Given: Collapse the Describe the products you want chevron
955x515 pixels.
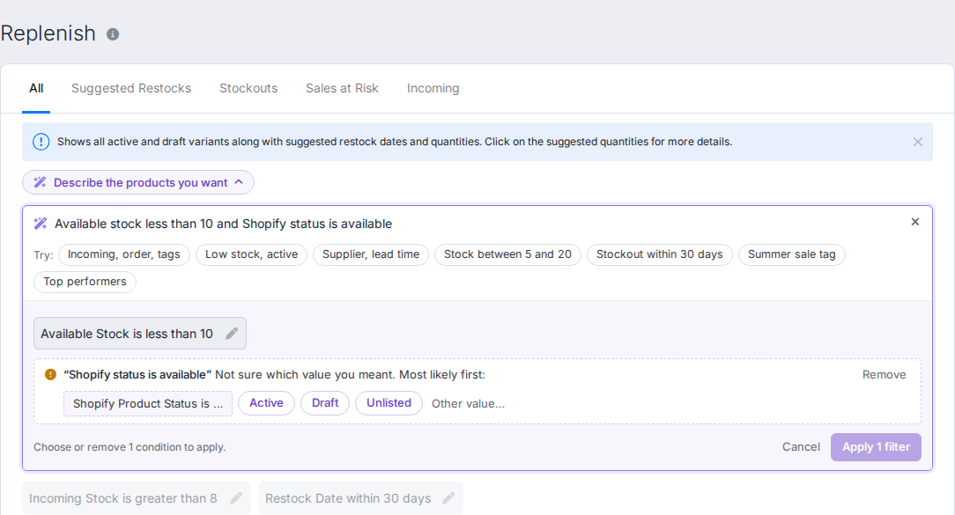Looking at the screenshot, I should (x=239, y=182).
